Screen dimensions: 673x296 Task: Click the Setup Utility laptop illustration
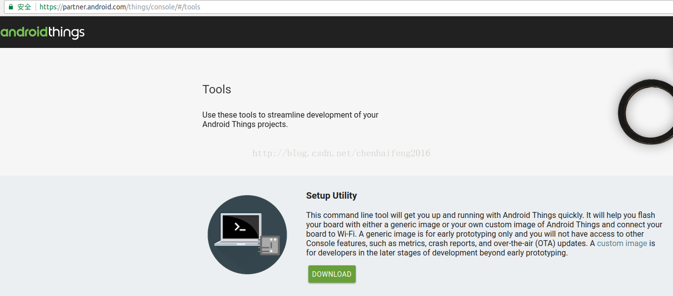click(x=247, y=235)
